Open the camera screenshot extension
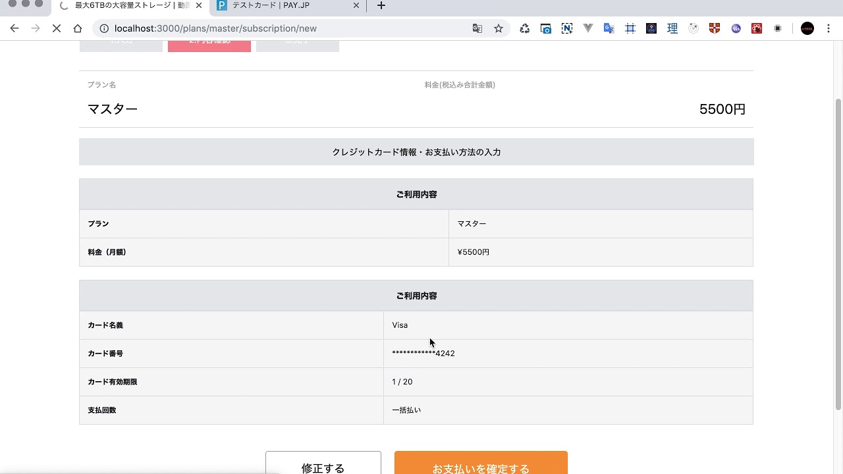This screenshot has height=474, width=843. [x=546, y=28]
